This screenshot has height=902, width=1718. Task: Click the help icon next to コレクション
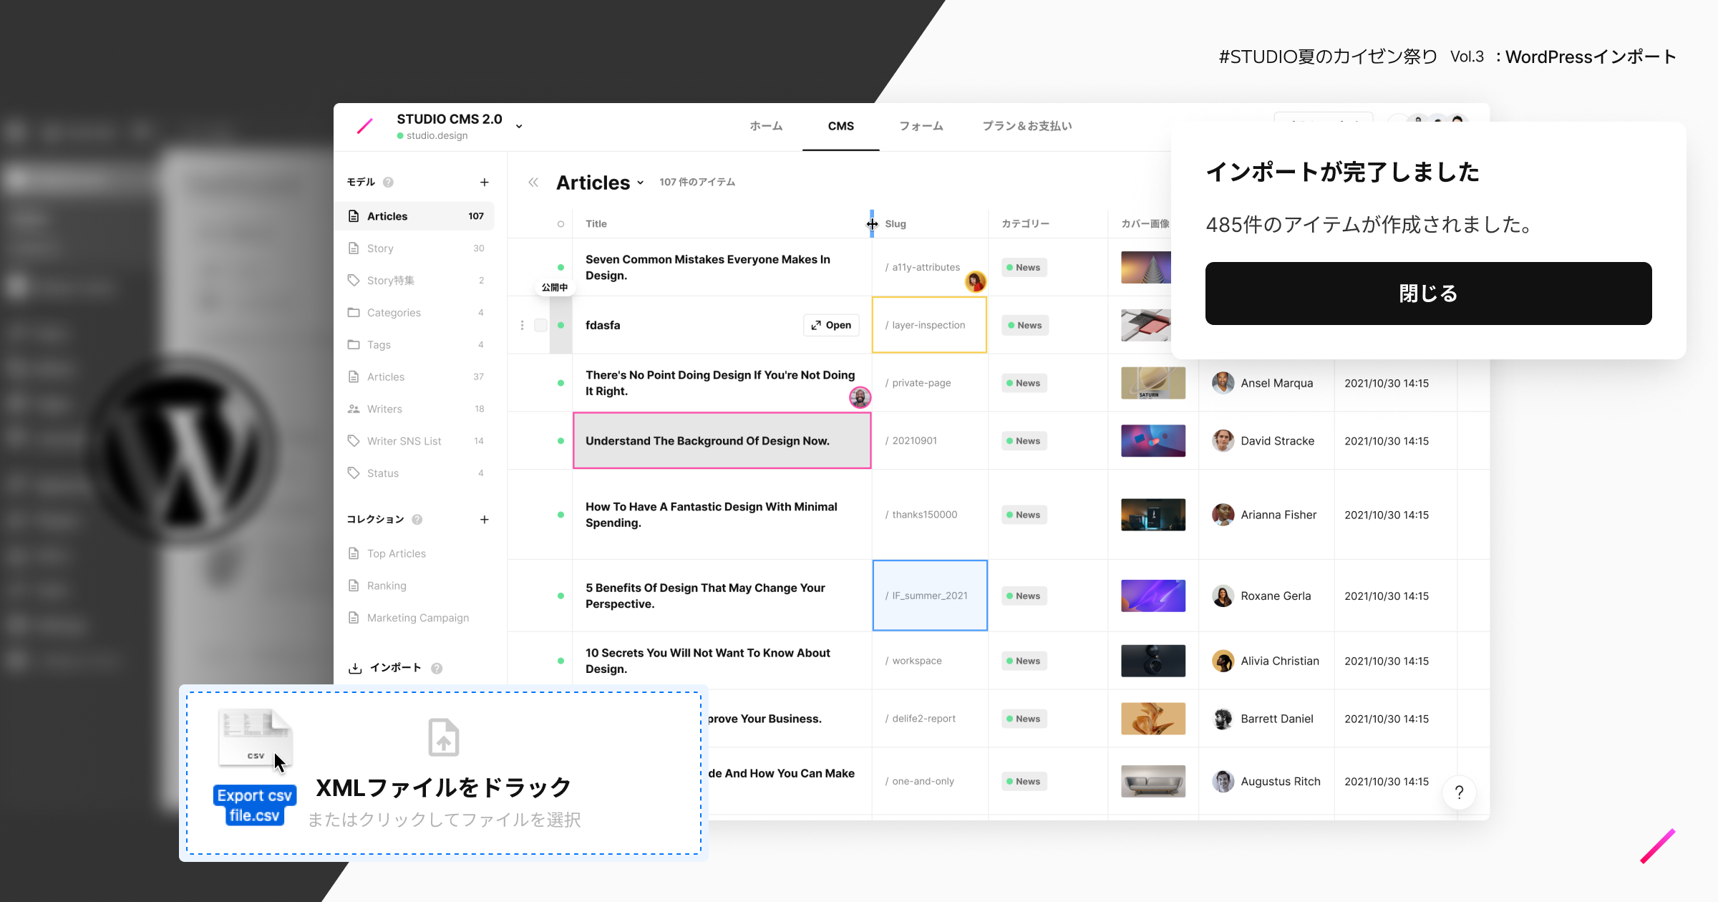coord(417,520)
